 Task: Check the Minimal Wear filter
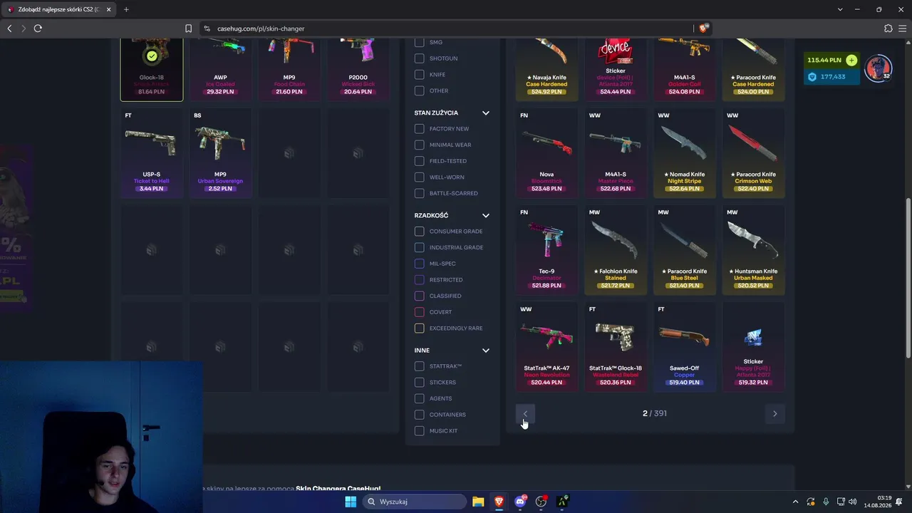(x=419, y=145)
